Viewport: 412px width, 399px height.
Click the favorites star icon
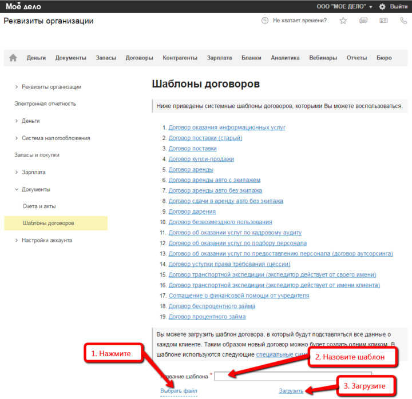[x=343, y=21]
